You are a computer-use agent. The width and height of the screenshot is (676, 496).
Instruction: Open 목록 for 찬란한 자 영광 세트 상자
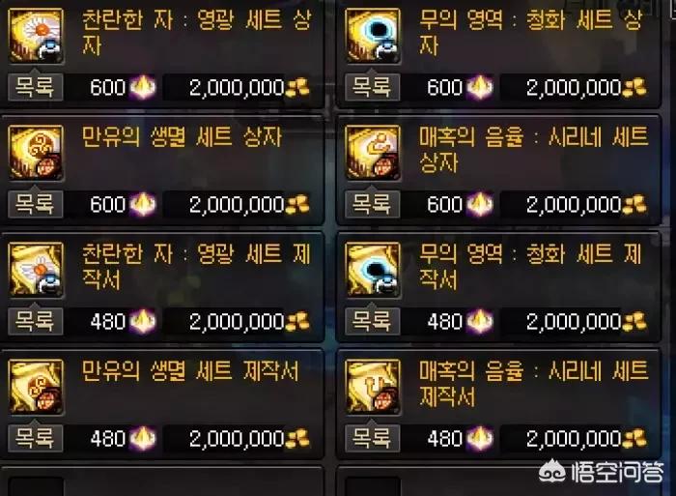[x=36, y=87]
